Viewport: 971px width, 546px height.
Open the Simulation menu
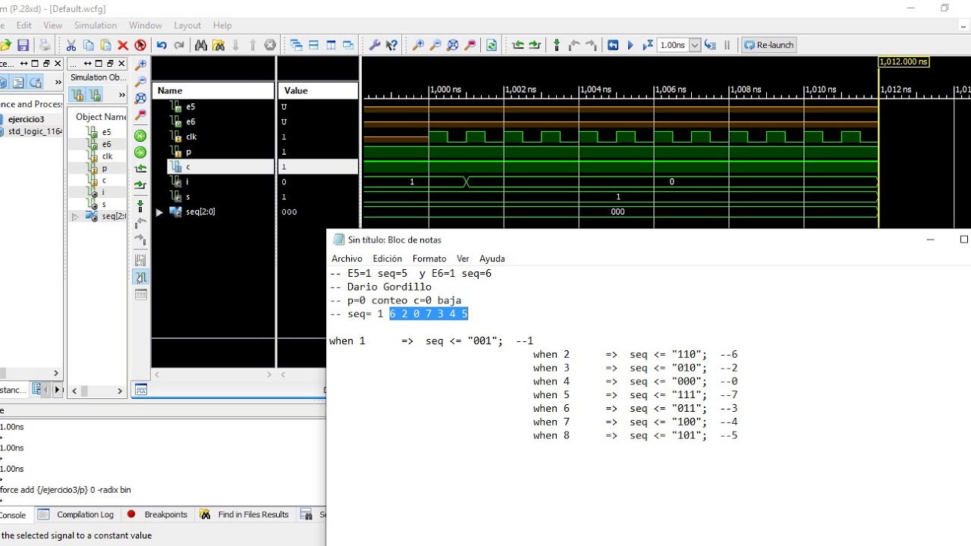tap(96, 25)
